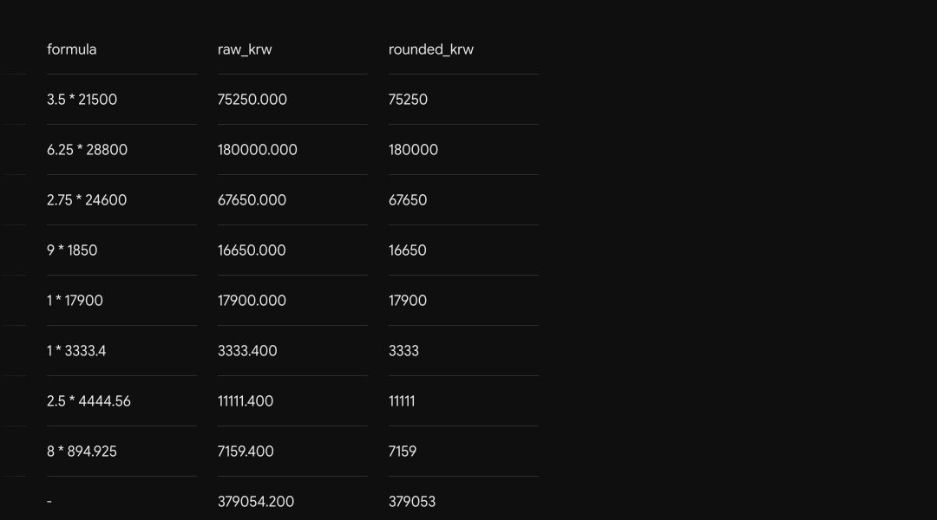Select the 3.5 * 21500 formula cell
This screenshot has width=937, height=520.
(82, 100)
